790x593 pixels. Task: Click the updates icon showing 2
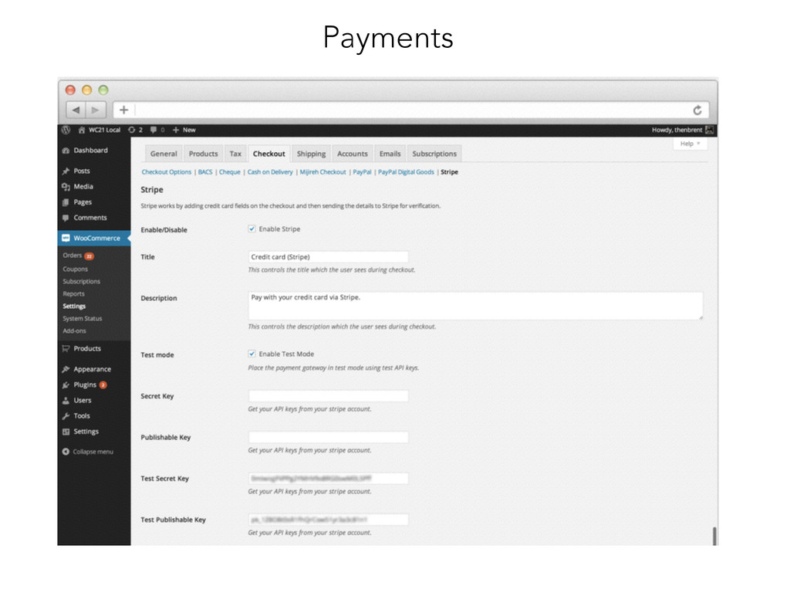pyautogui.click(x=135, y=130)
